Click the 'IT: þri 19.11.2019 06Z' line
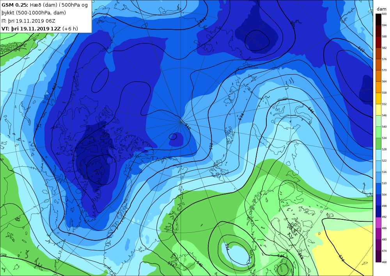Viewport: 390px width, 276px height. 28,21
